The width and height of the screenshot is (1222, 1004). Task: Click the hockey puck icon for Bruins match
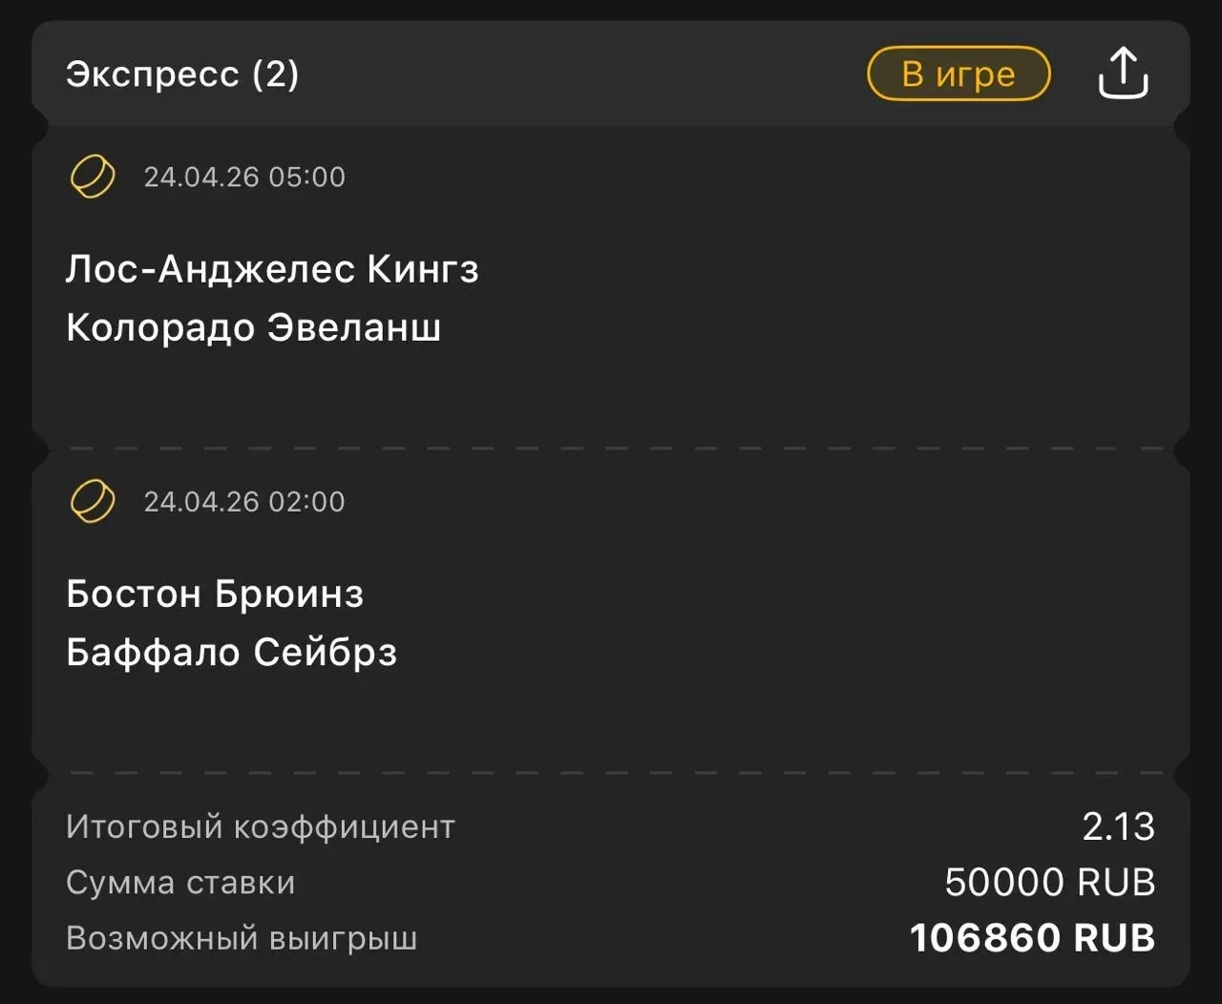(x=93, y=501)
